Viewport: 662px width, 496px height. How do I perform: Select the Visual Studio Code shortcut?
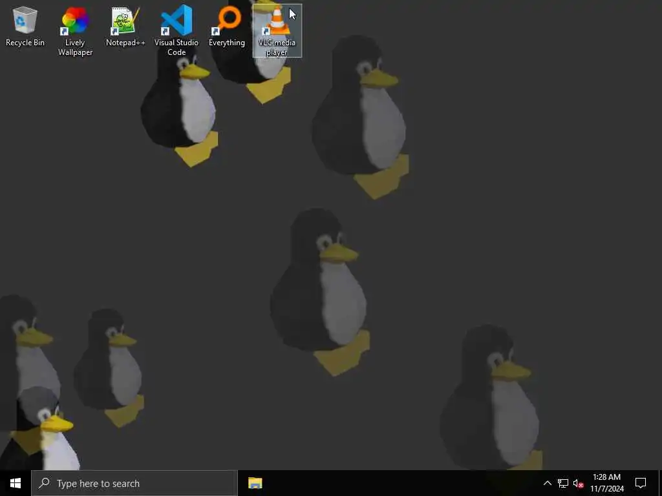[176, 31]
